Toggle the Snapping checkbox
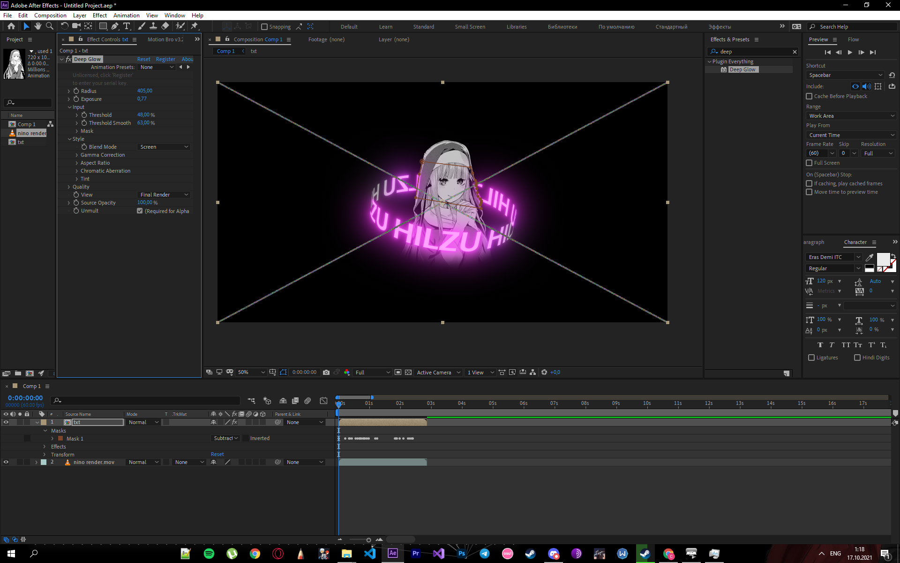 point(264,27)
